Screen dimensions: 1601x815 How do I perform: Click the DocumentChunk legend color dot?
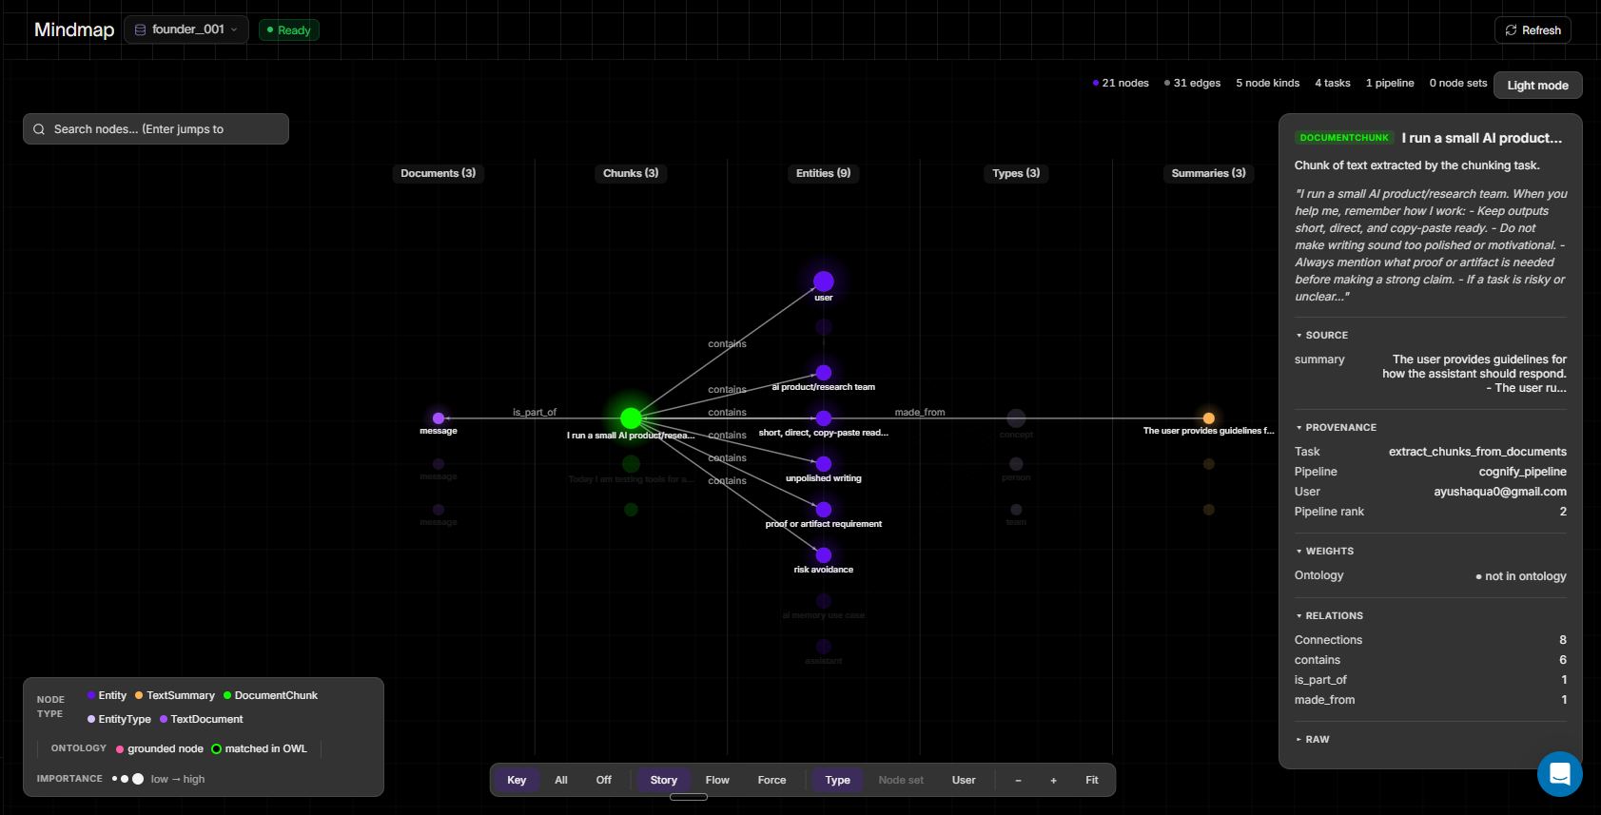pos(227,695)
